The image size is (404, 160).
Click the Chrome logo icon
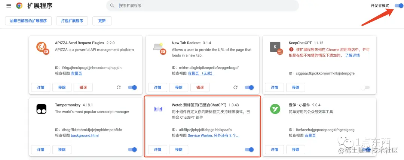point(19,6)
